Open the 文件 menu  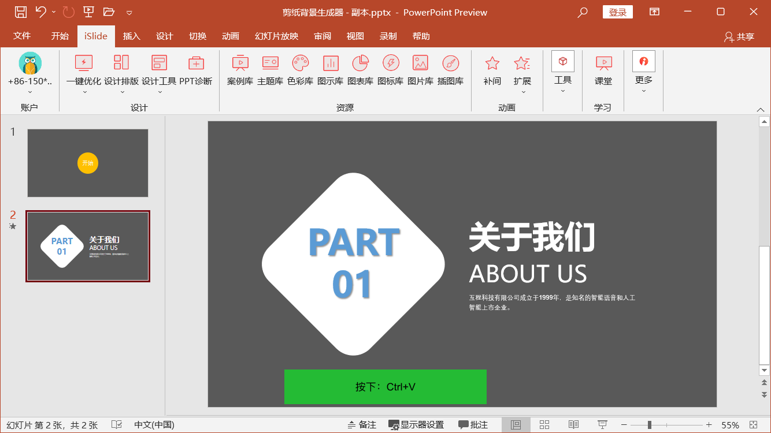(x=22, y=36)
